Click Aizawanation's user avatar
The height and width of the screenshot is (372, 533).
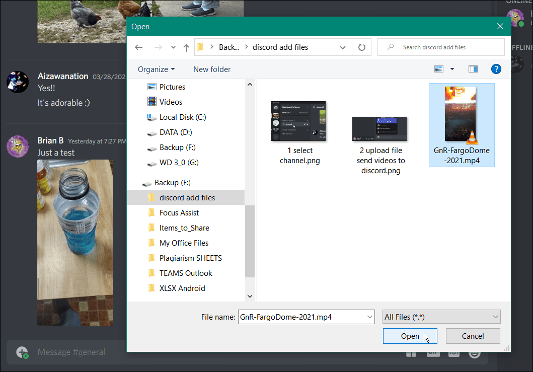point(17,82)
